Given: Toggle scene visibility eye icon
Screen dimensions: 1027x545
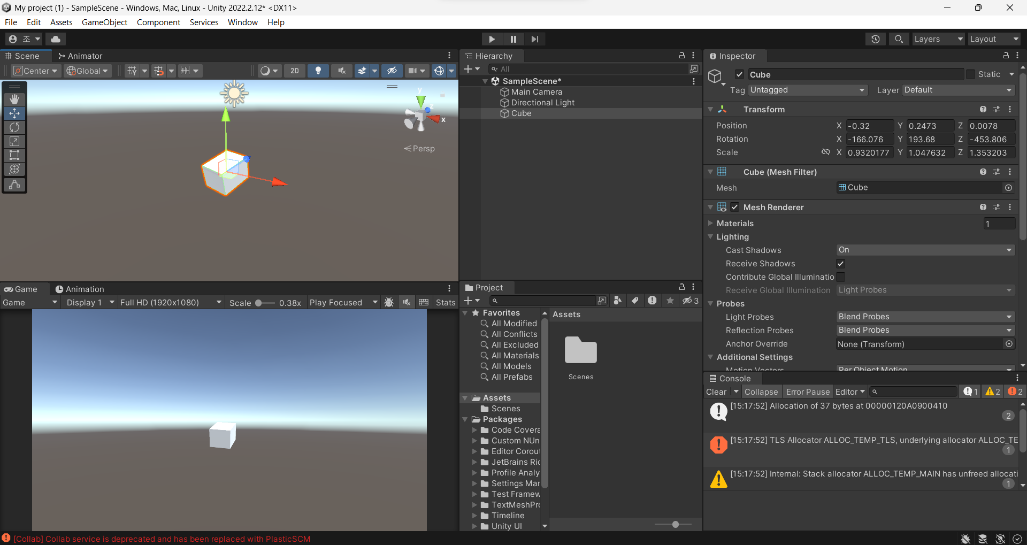Looking at the screenshot, I should [x=392, y=71].
